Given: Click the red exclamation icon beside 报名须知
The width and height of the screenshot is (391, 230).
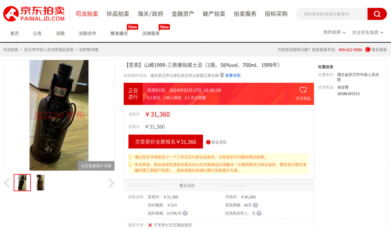Looking at the screenshot, I should coord(208,142).
